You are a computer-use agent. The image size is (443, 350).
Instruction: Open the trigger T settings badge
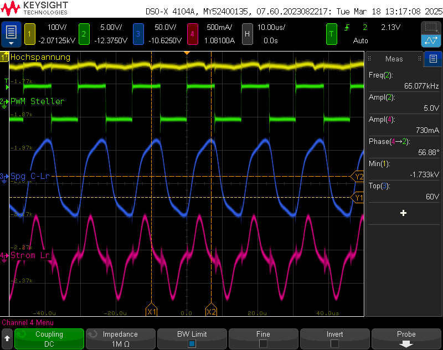(332, 34)
